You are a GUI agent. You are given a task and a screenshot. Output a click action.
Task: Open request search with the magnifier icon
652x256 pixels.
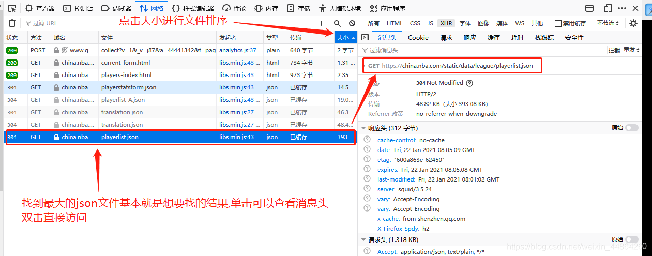click(338, 23)
